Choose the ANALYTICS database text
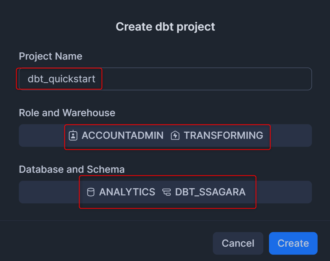 pyautogui.click(x=127, y=192)
